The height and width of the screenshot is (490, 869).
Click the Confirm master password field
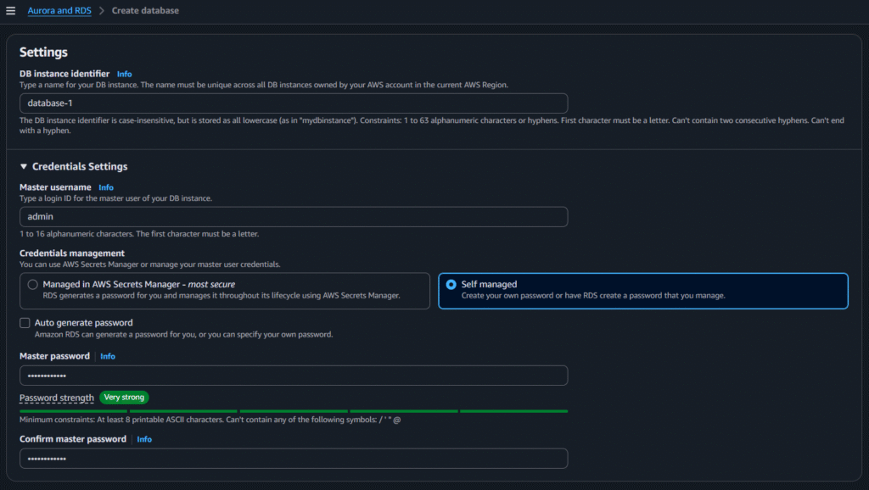[293, 458]
